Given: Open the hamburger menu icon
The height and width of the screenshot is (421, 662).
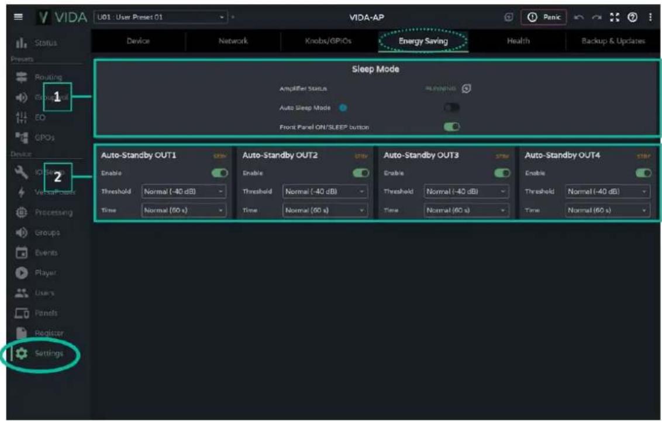Looking at the screenshot, I should (18, 17).
